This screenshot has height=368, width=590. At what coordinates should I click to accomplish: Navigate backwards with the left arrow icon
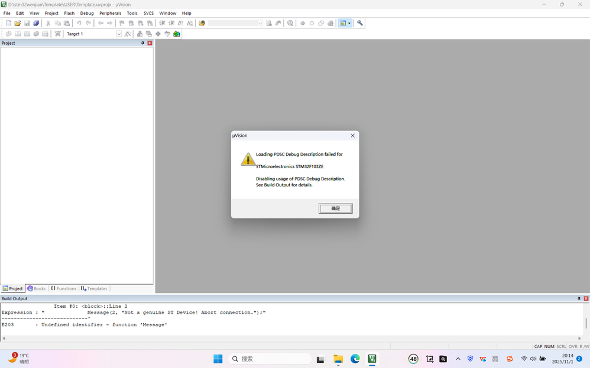click(101, 23)
